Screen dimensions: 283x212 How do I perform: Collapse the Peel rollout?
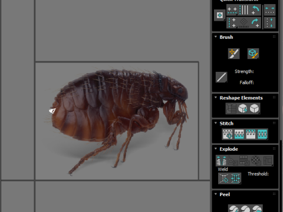(x=216, y=194)
